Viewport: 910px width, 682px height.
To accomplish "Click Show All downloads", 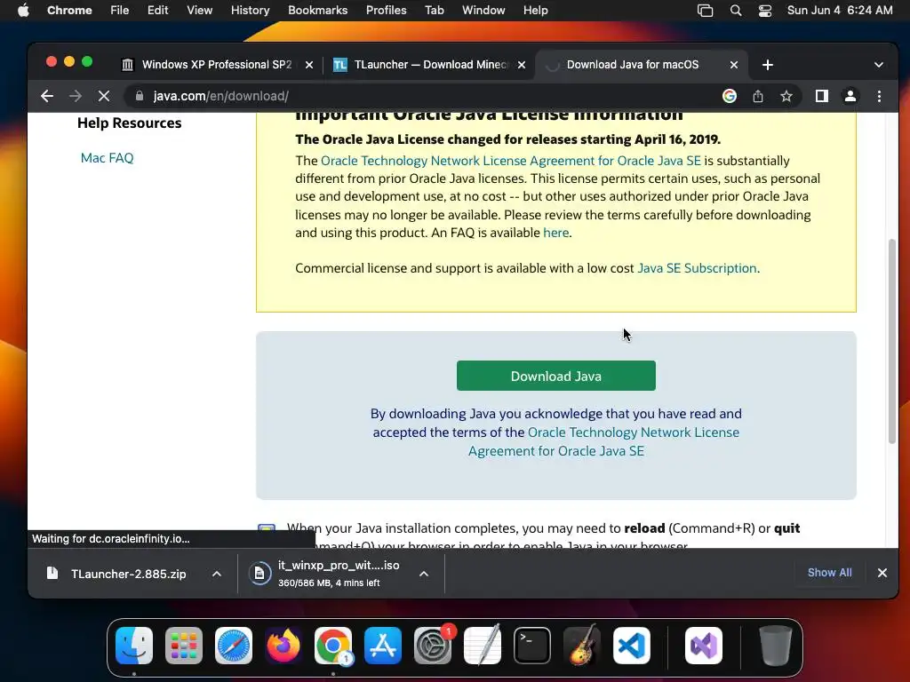I will click(830, 573).
